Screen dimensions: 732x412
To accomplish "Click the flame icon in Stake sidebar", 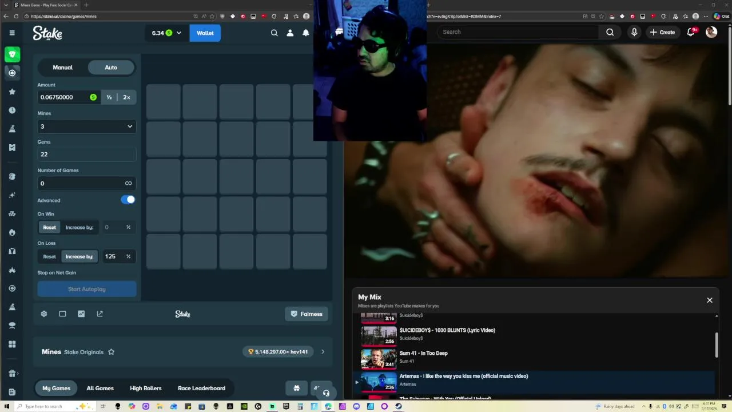I will pos(12,232).
